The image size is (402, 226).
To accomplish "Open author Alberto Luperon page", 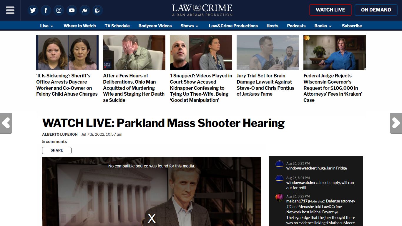I will tap(60, 134).
